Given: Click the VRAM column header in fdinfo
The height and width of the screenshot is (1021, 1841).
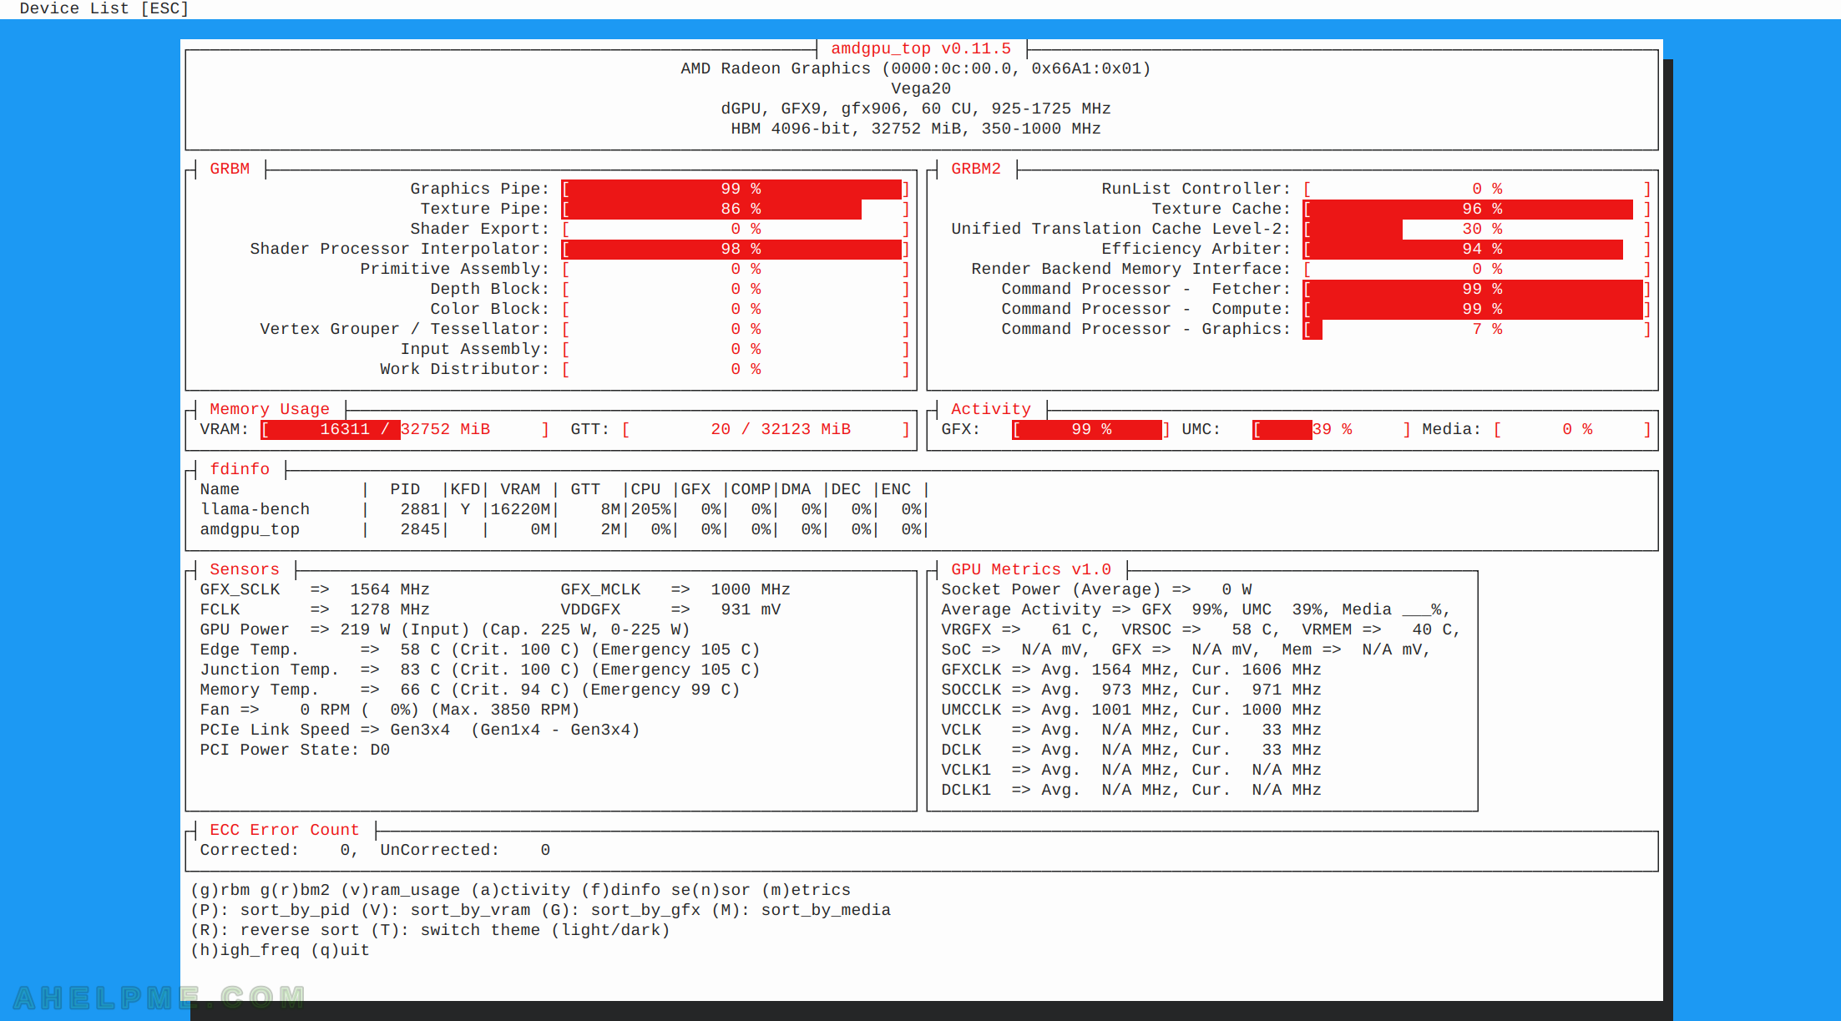Looking at the screenshot, I should pyautogui.click(x=520, y=489).
